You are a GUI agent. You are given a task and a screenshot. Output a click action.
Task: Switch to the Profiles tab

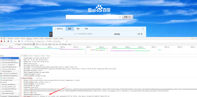pyautogui.click(x=42, y=38)
